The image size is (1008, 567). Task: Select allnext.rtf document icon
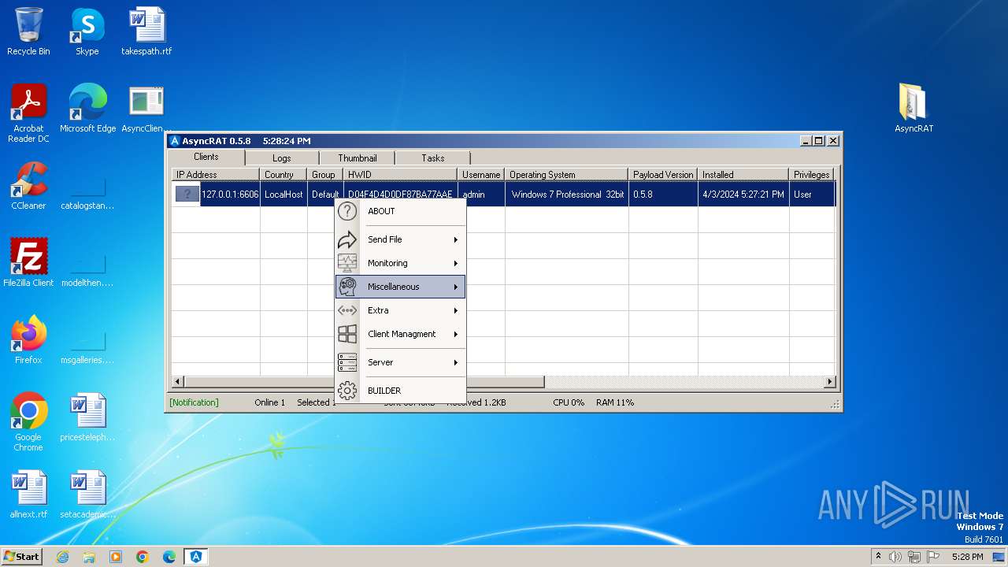point(28,495)
